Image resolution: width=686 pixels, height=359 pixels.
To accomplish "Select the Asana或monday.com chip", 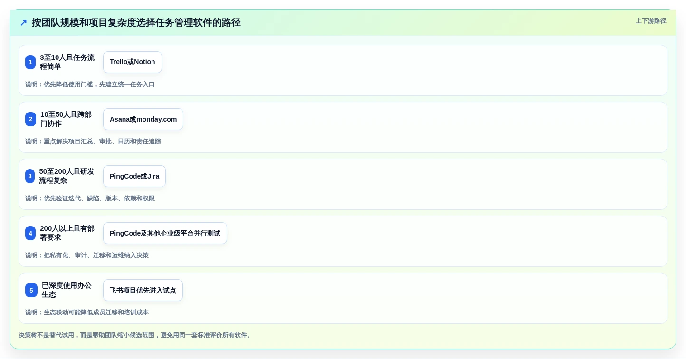I will pos(143,119).
